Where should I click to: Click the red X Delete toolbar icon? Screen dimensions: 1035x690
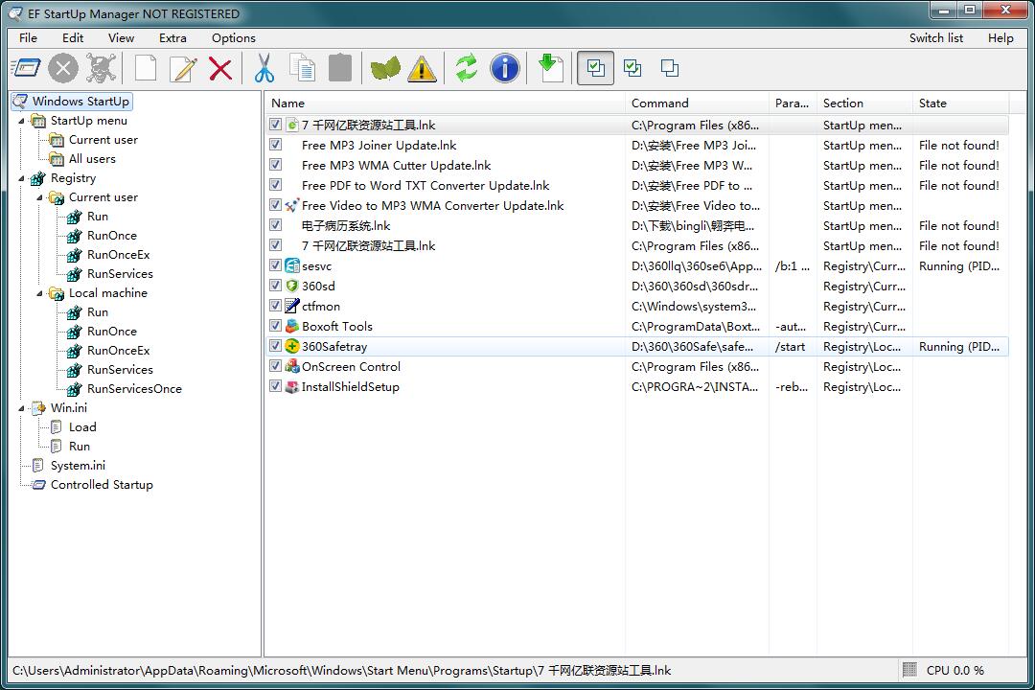(220, 68)
